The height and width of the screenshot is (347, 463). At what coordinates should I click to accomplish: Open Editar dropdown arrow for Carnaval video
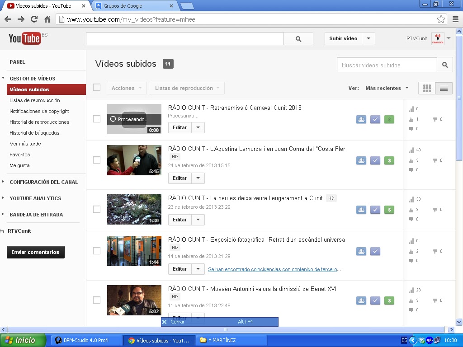tap(198, 128)
